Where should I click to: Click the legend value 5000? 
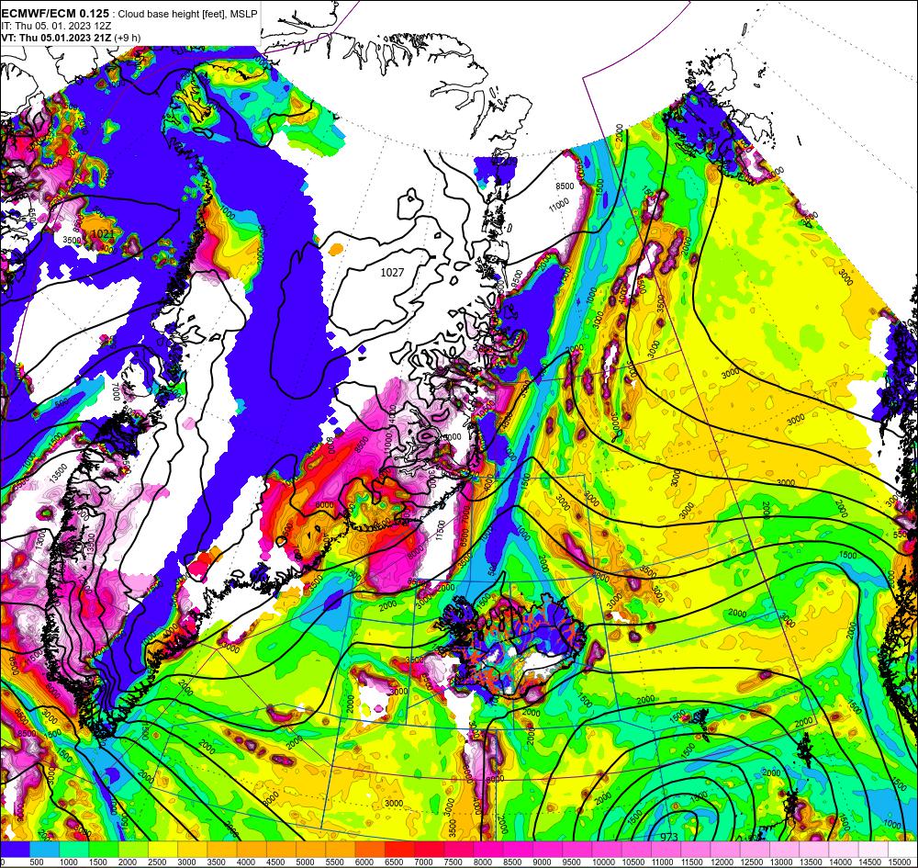(x=305, y=862)
